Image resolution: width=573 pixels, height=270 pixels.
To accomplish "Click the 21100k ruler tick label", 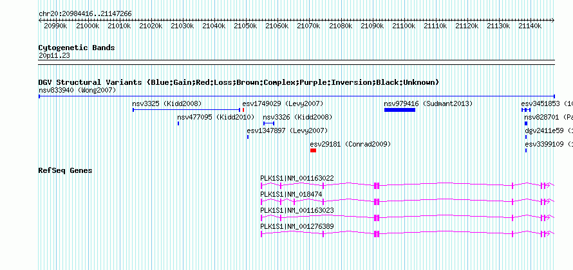I will 404,26.
